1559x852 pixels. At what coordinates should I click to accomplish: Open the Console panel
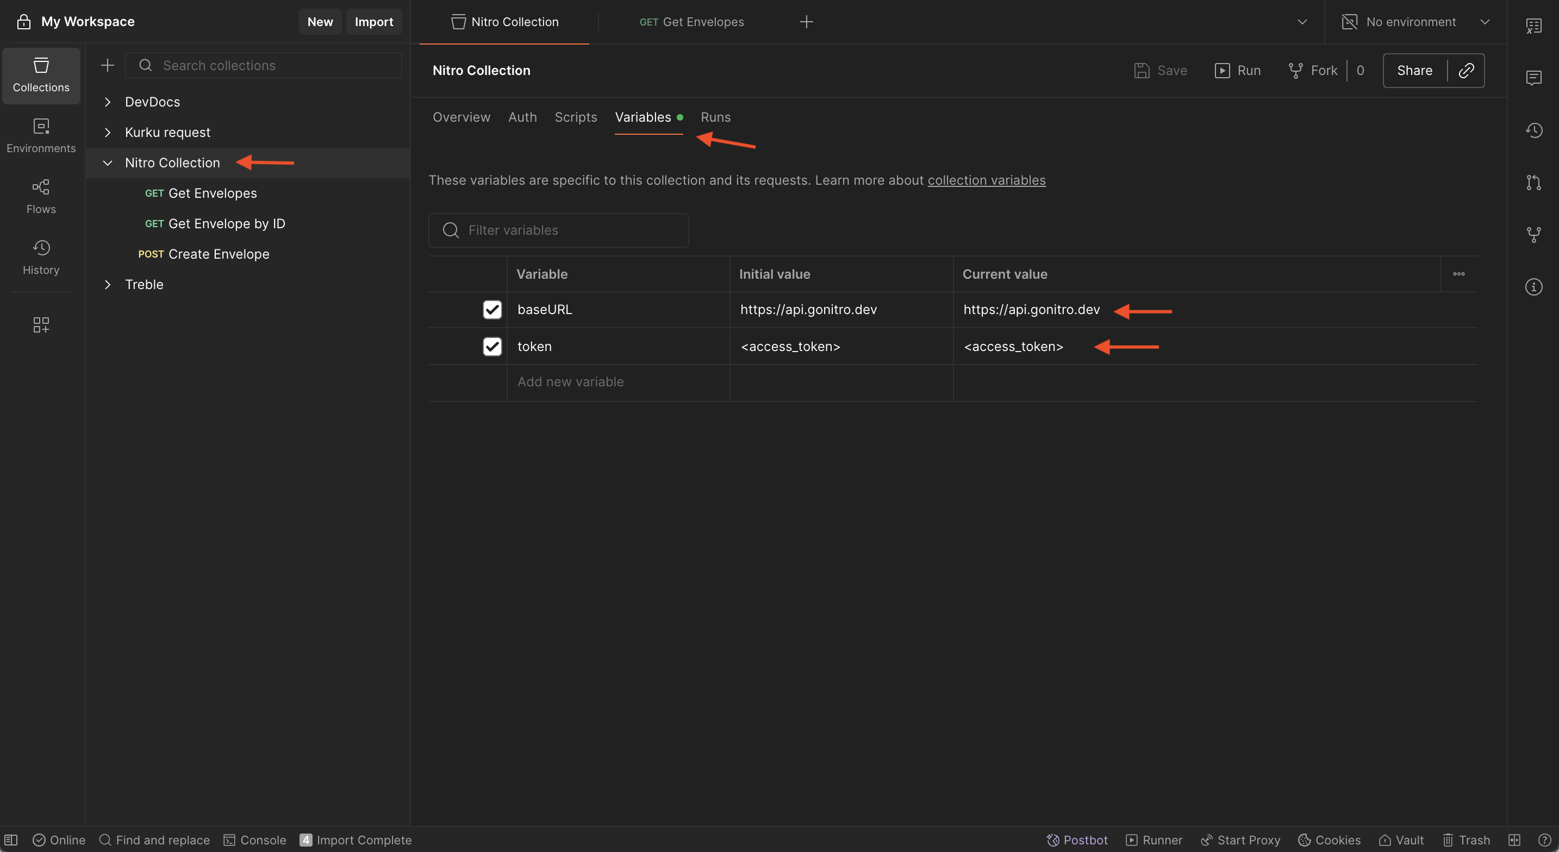coord(255,840)
